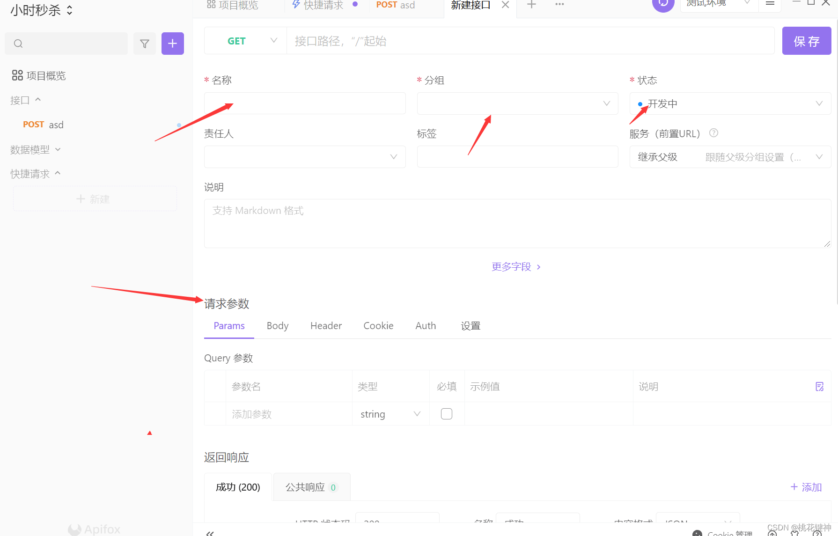This screenshot has width=838, height=536.
Task: Click the batch edit icon in Query table
Action: [x=820, y=387]
